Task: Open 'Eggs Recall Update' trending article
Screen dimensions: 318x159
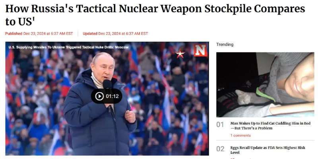Action: tap(268, 150)
